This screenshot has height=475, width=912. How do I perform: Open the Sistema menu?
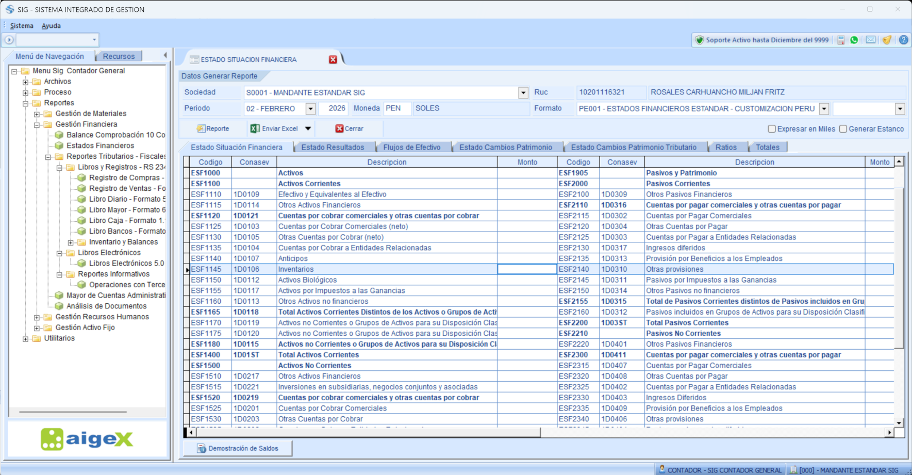tap(22, 25)
